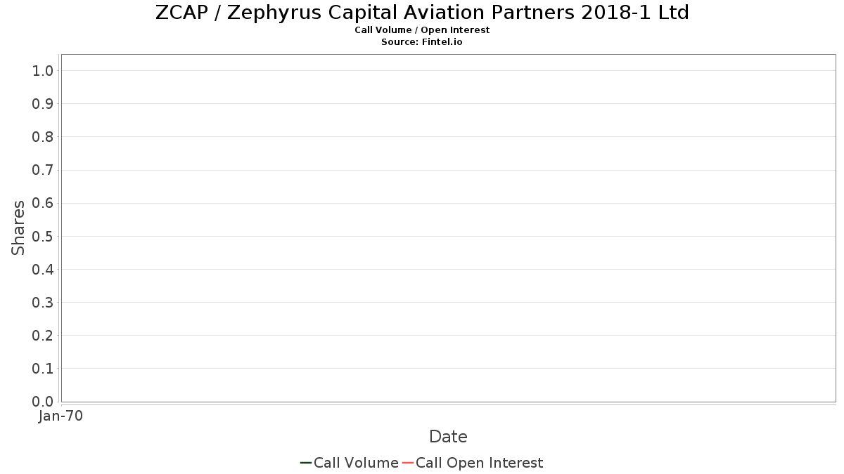Select the 0.6 y-axis tick label

(43, 203)
